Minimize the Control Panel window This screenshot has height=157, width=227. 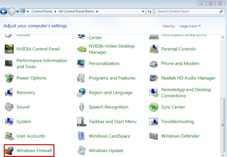click(x=201, y=3)
